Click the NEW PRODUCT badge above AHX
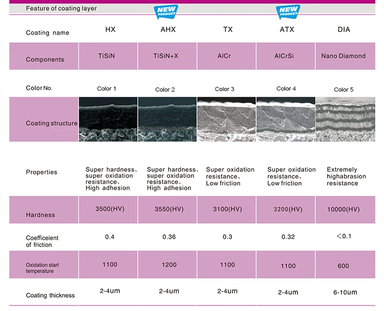The height and width of the screenshot is (311, 384). [x=166, y=12]
